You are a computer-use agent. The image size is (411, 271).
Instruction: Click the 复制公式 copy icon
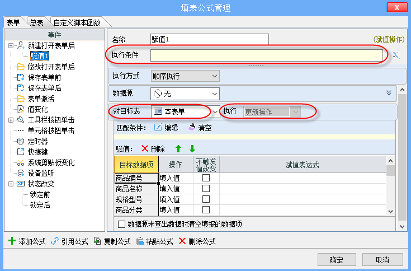point(97,241)
